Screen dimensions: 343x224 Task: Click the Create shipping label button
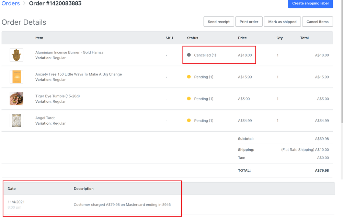(310, 3)
